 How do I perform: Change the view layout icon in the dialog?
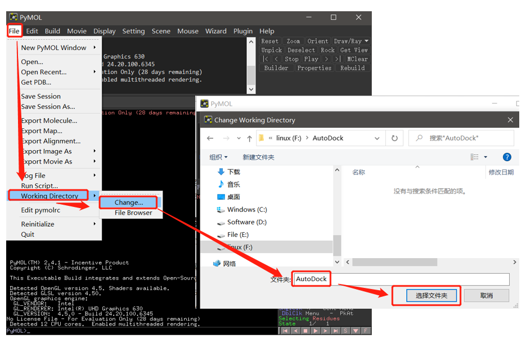coord(475,157)
